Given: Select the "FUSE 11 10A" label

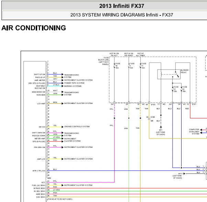Looking at the screenshot, I should [x=144, y=66].
